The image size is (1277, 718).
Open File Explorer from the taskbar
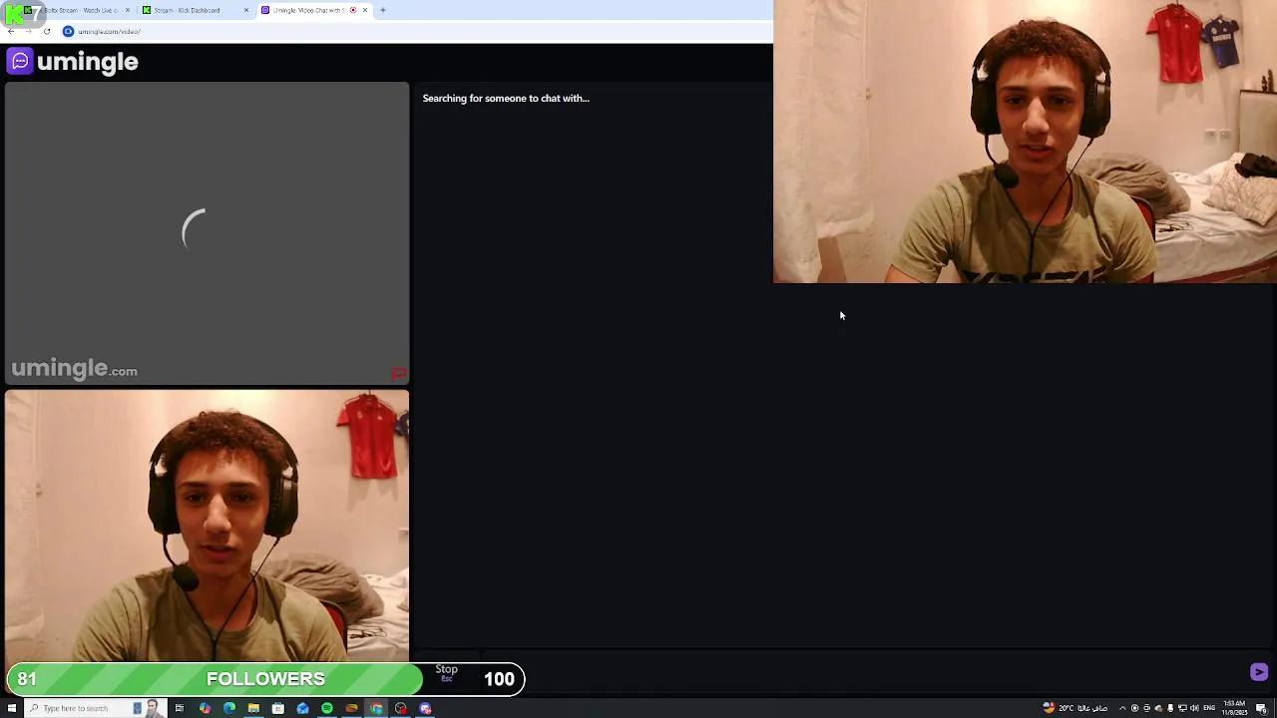[x=253, y=708]
